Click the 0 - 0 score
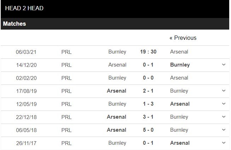The height and width of the screenshot is (150, 231). pos(148,78)
